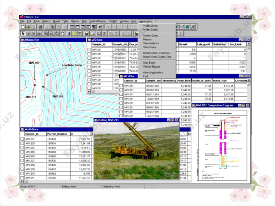Check WQdata row box with result 7,000
Image resolution: width=275 pixels, height=206 pixels.
point(89,54)
